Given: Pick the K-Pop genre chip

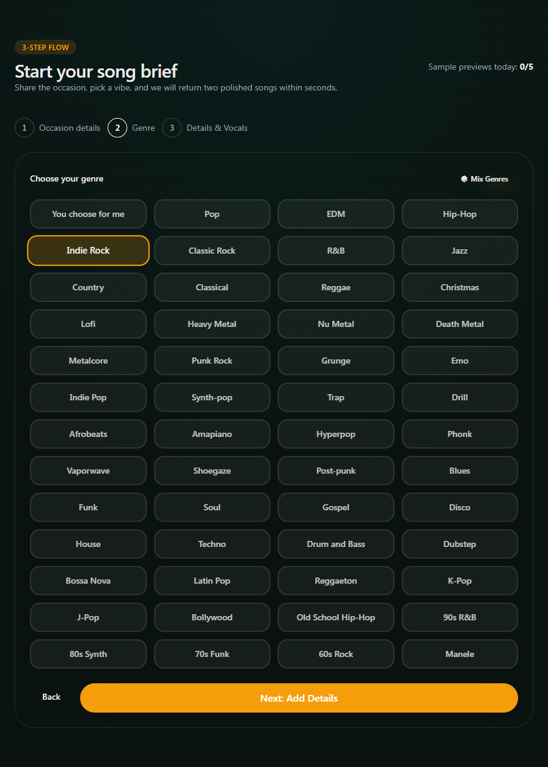Looking at the screenshot, I should 460,581.
